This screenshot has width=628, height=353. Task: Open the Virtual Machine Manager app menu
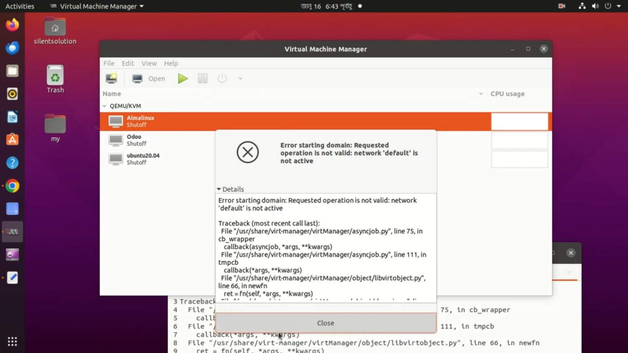97,6
